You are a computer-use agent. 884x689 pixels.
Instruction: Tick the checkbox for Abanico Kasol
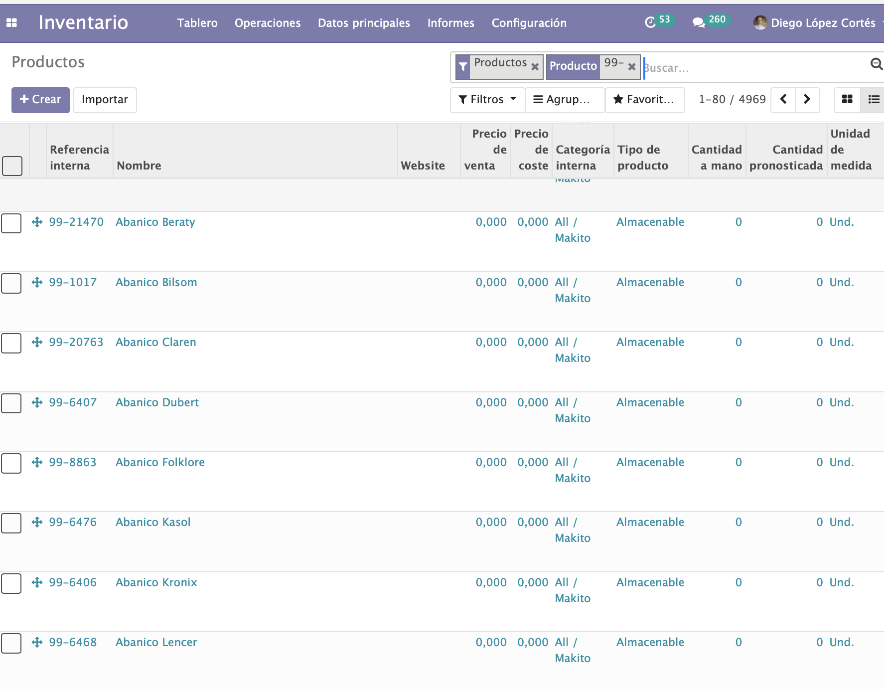pos(11,523)
